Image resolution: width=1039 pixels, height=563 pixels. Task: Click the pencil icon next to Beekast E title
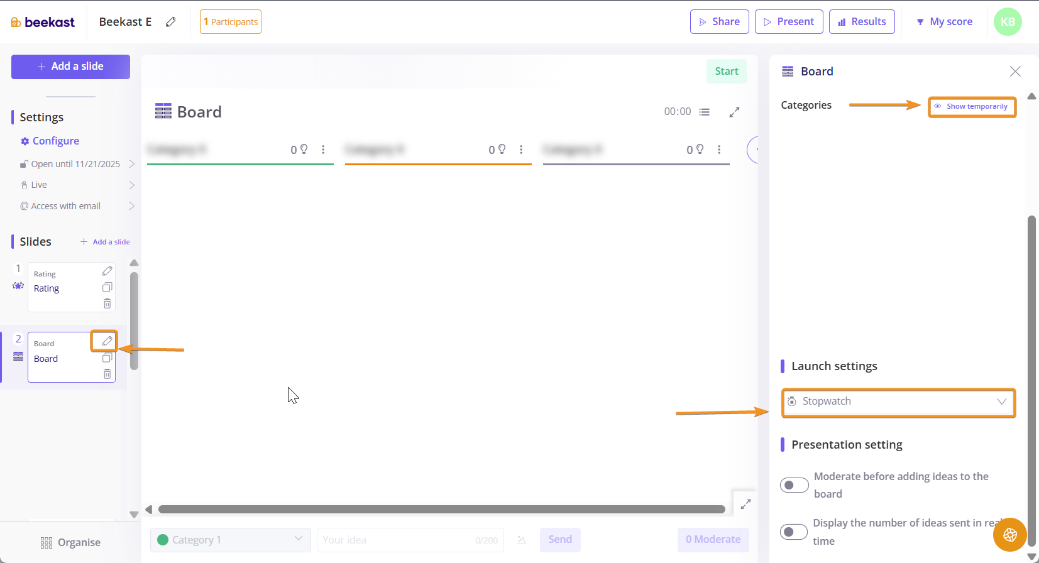click(170, 22)
